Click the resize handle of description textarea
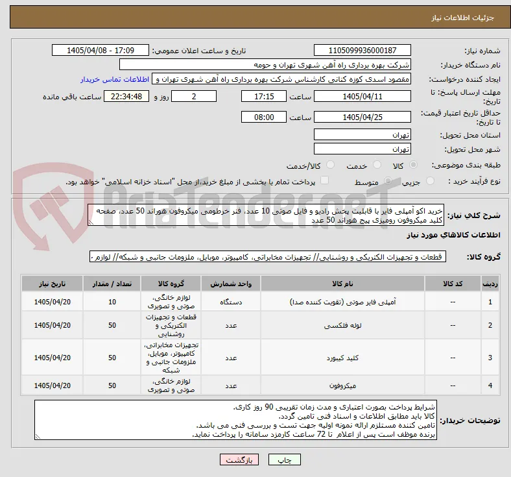511x477 pixels. [x=91, y=223]
